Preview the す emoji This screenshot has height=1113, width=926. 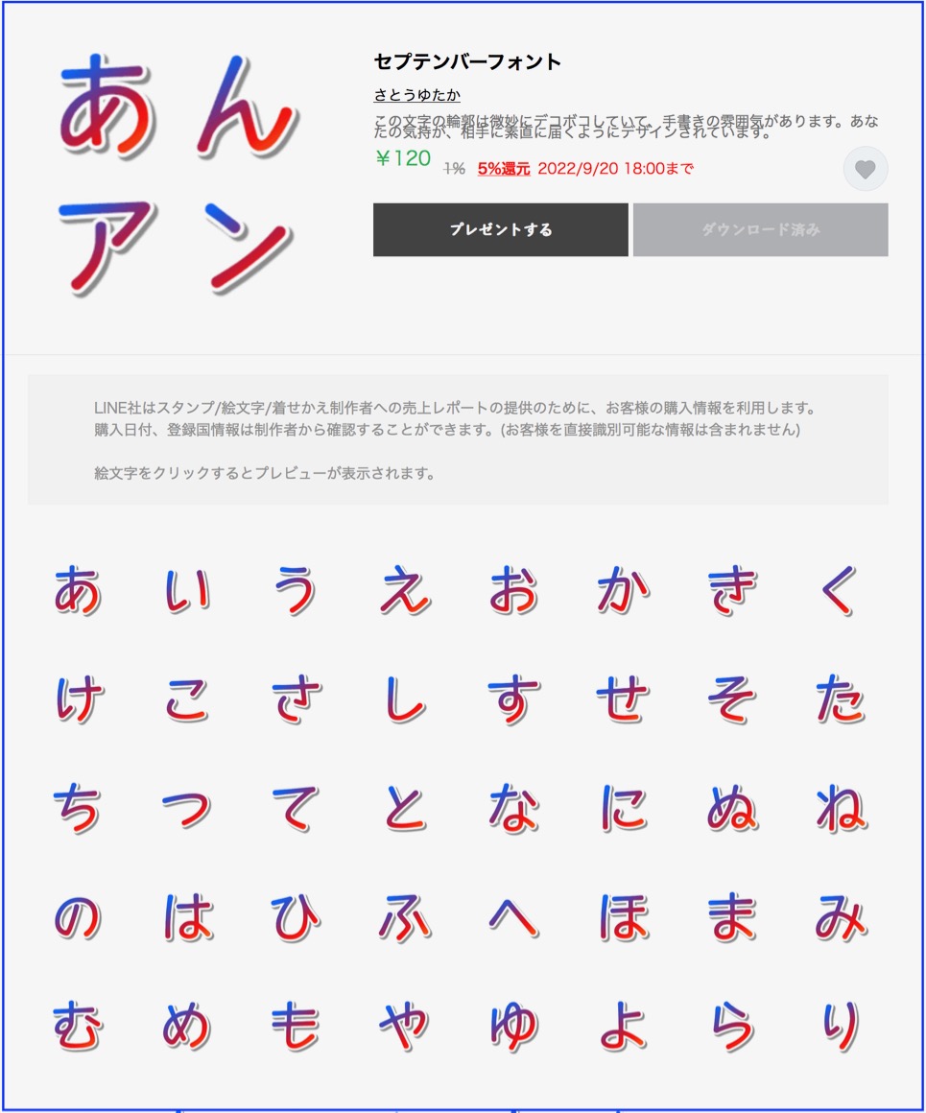(x=513, y=699)
